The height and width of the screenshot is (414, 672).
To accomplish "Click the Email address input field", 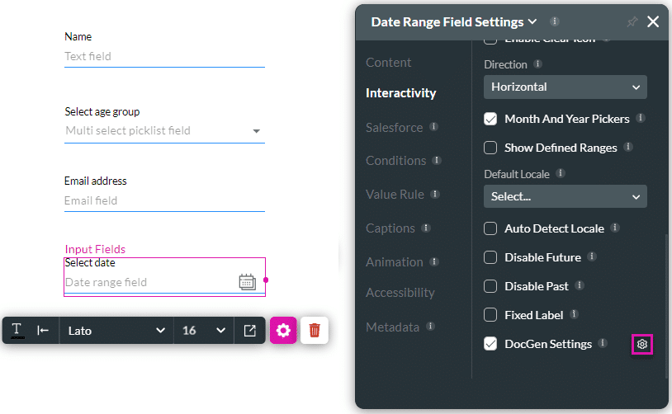I will (164, 200).
